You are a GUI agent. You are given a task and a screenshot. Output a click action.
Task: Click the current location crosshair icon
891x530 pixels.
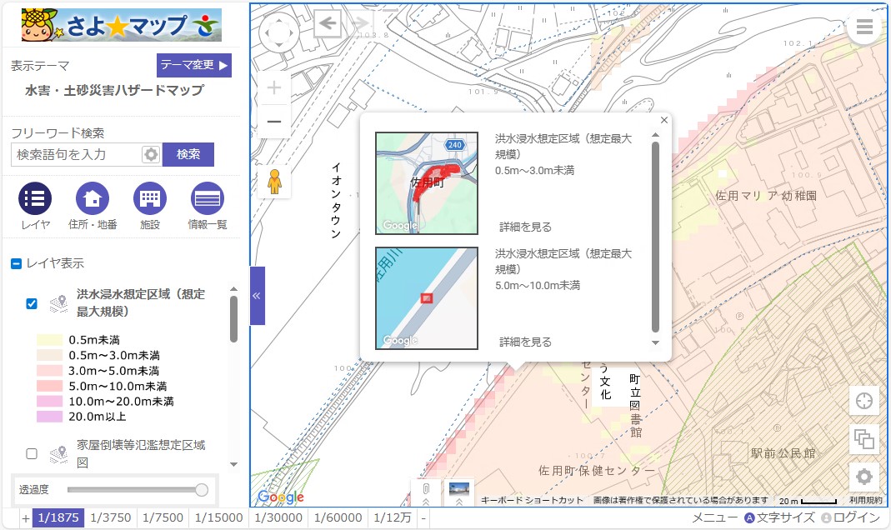pyautogui.click(x=864, y=400)
